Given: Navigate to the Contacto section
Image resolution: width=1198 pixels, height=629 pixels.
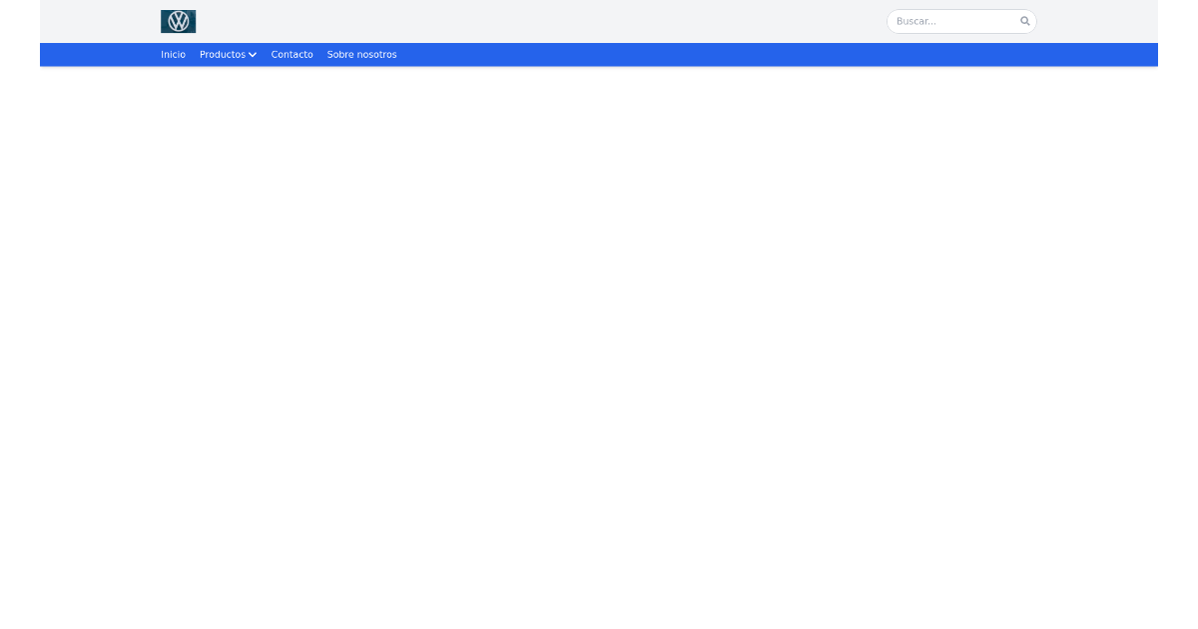Looking at the screenshot, I should tap(292, 55).
